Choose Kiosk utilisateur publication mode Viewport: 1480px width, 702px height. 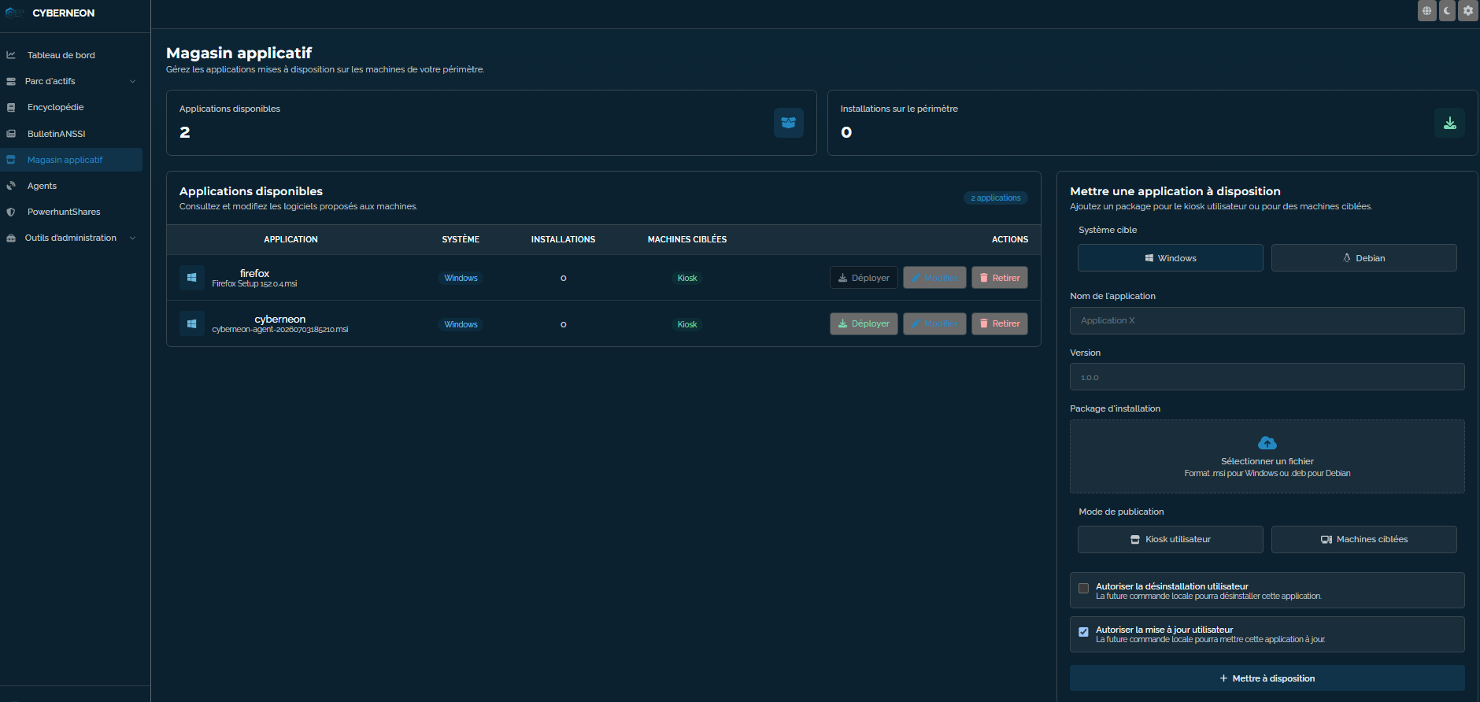pyautogui.click(x=1170, y=539)
